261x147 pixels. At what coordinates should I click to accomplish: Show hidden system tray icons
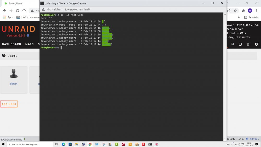pyautogui.click(x=236, y=144)
